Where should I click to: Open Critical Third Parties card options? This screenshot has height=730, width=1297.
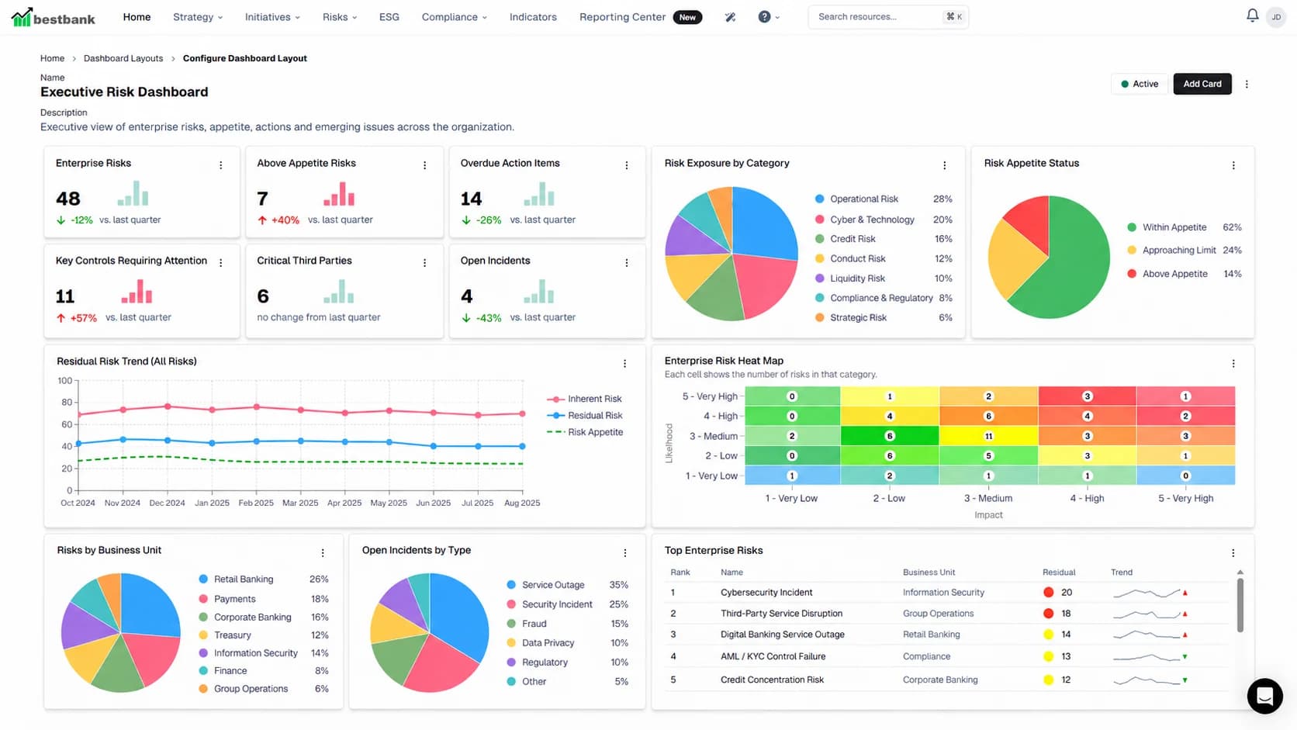pyautogui.click(x=424, y=263)
